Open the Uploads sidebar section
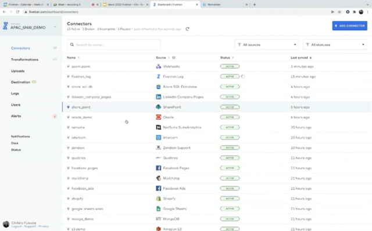Screen dimensions: 372x231 point(17,71)
